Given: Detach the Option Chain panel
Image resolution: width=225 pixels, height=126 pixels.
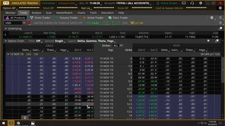Looking at the screenshot, I should pos(217,41).
